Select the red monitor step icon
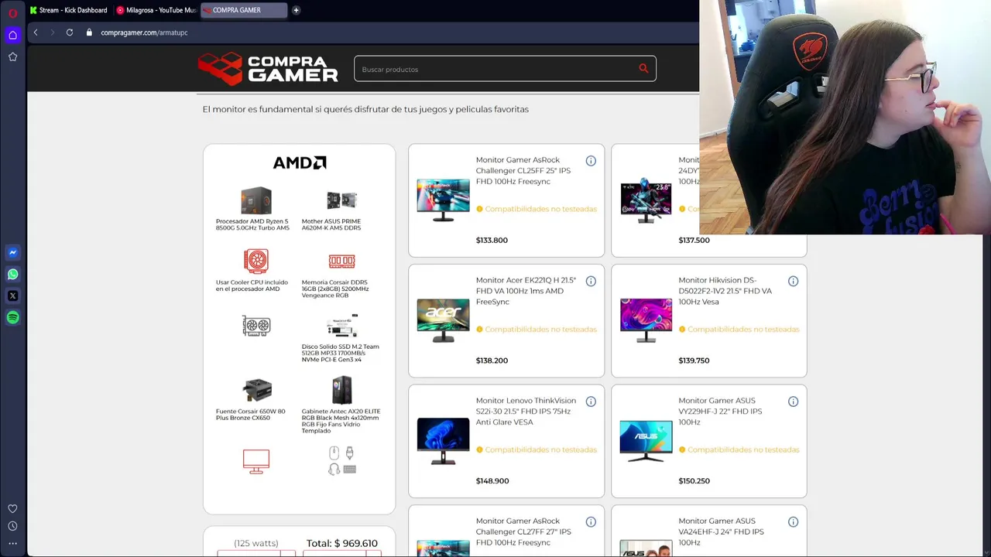991x557 pixels. (256, 461)
